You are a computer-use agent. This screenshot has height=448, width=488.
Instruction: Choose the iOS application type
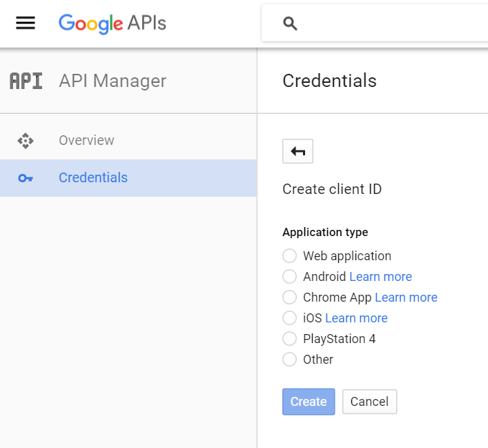coord(289,318)
